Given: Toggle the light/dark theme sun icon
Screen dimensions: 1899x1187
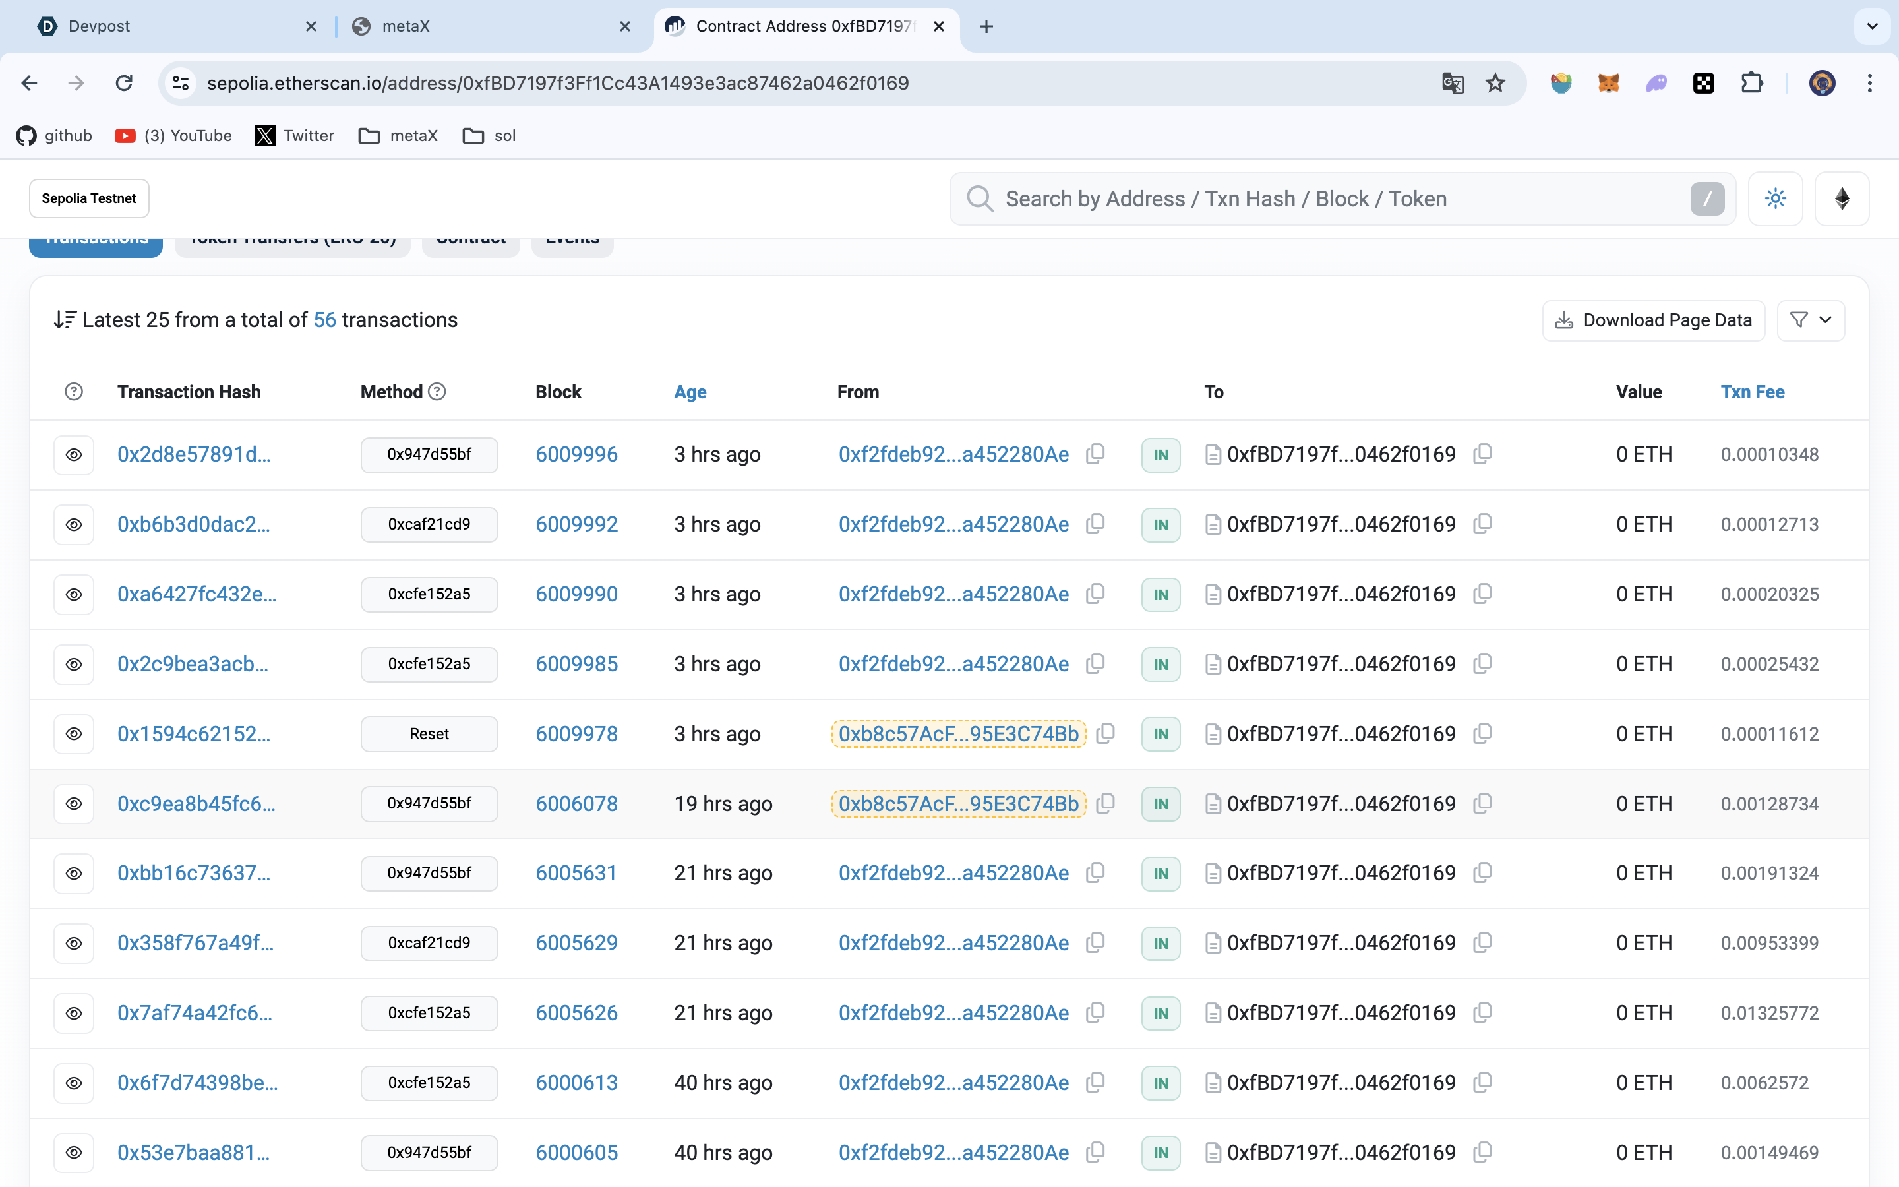Looking at the screenshot, I should click(x=1775, y=198).
